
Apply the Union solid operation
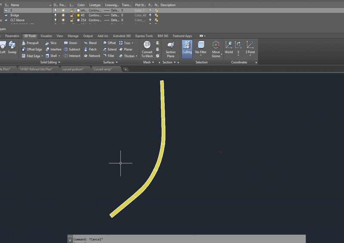click(x=71, y=43)
